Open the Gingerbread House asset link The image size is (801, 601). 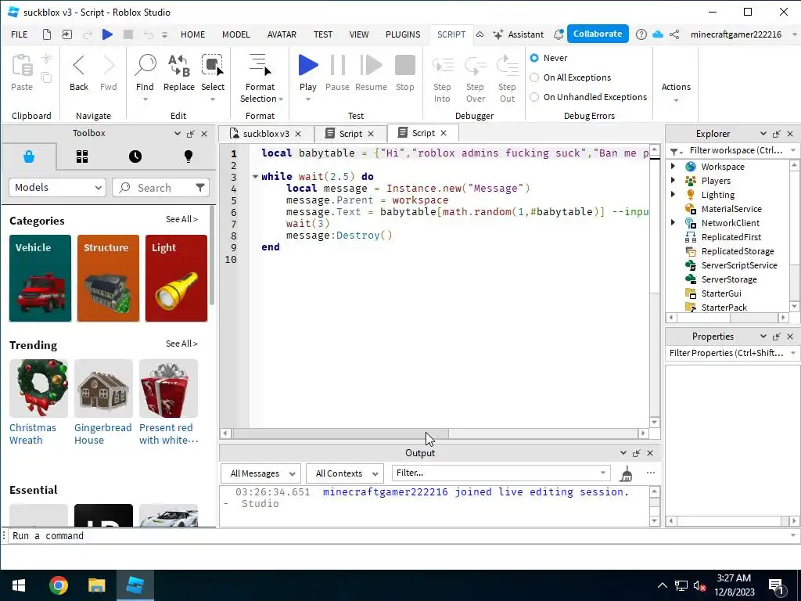tap(102, 434)
